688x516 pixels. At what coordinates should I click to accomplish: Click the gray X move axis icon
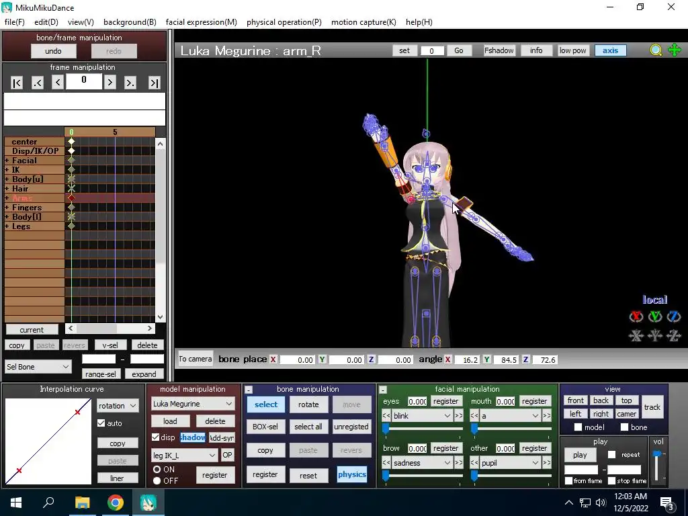pyautogui.click(x=636, y=336)
